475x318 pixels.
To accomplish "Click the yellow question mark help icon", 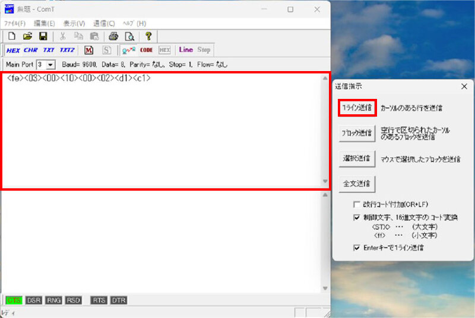I will pos(148,36).
